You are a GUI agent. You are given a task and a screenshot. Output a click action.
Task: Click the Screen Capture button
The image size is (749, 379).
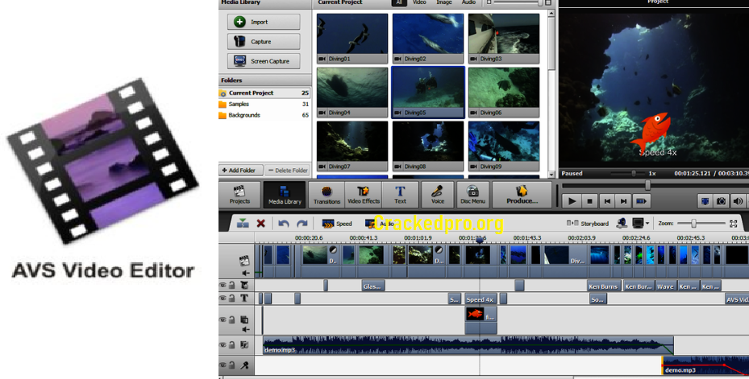pos(264,61)
